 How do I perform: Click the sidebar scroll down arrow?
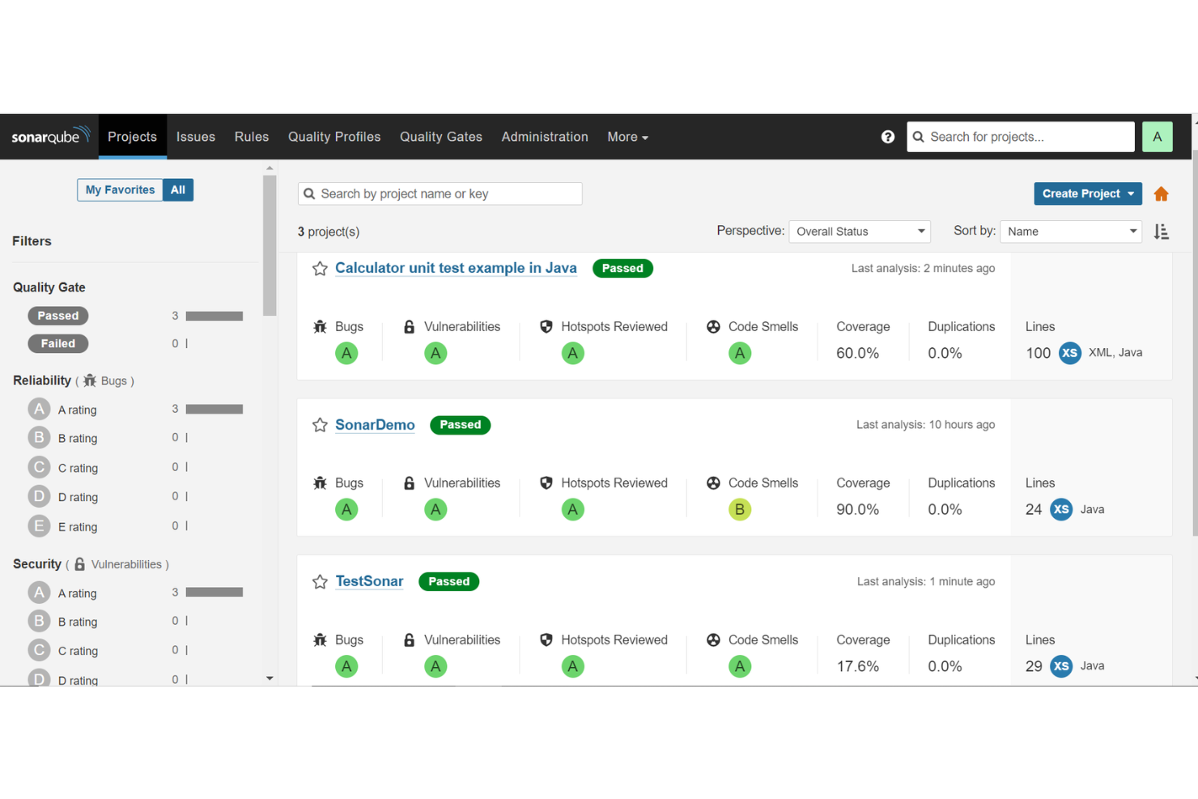coord(270,678)
